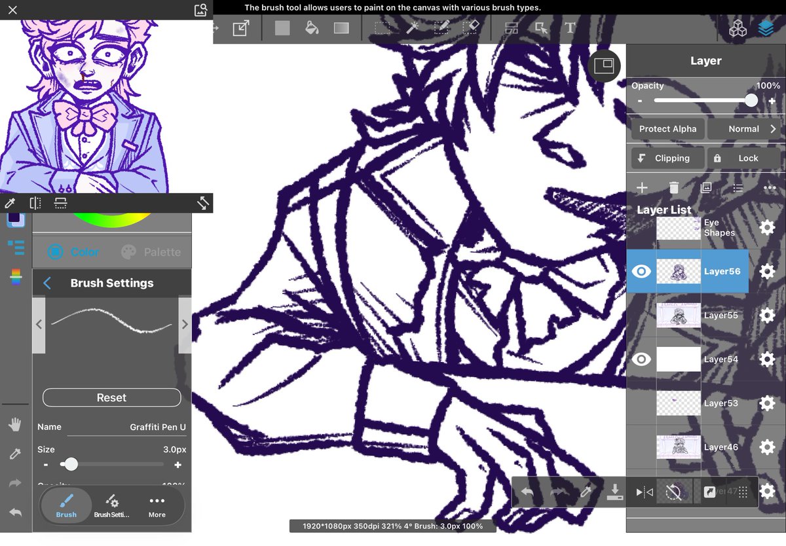Pick color with reference window eyedropper
Screen dimensions: 786x546
coord(10,203)
